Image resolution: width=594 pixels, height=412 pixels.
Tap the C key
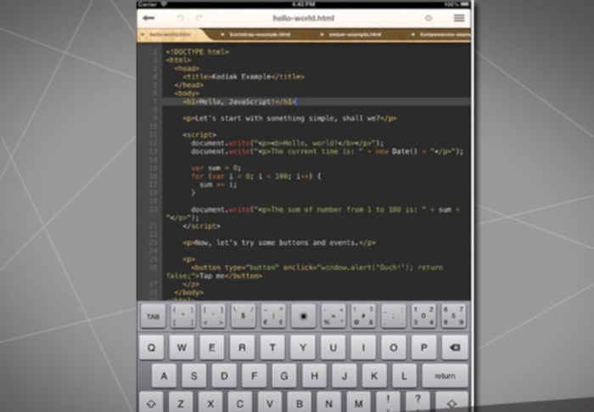point(240,402)
